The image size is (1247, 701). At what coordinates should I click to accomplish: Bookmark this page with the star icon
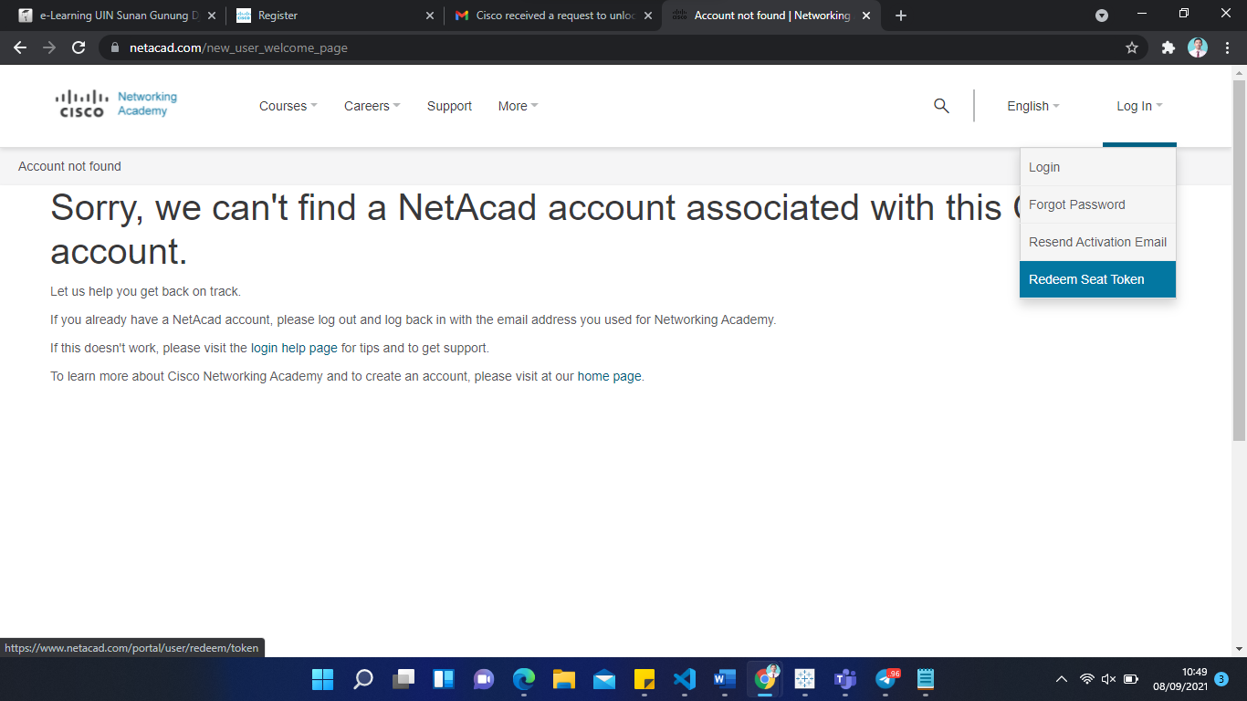[1132, 47]
